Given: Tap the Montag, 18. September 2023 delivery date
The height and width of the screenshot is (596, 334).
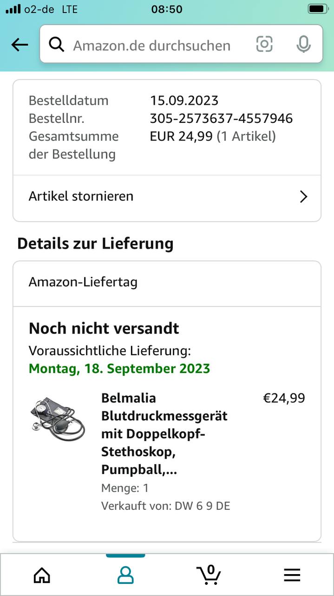Looking at the screenshot, I should pos(119,368).
